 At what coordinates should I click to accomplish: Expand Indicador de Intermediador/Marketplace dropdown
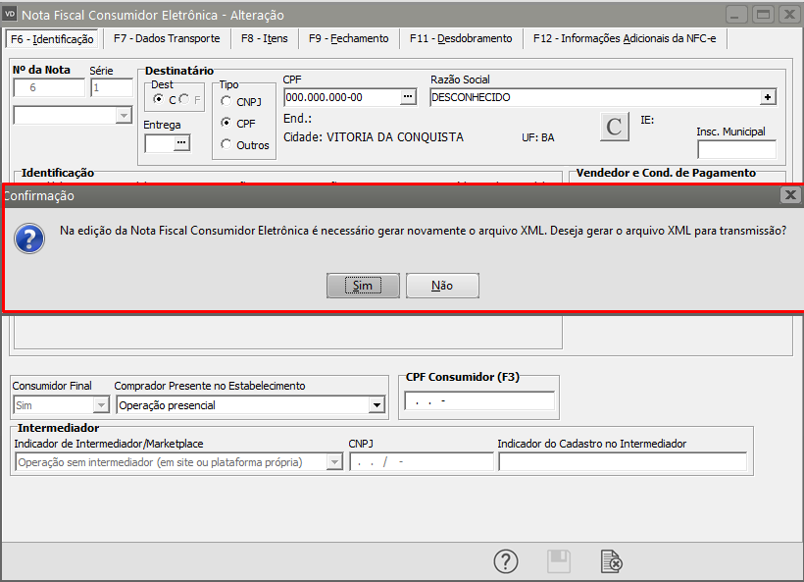pyautogui.click(x=333, y=462)
